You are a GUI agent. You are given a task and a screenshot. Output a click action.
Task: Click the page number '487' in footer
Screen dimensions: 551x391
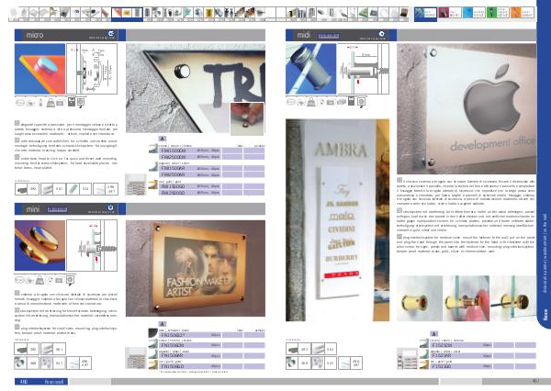(535, 381)
